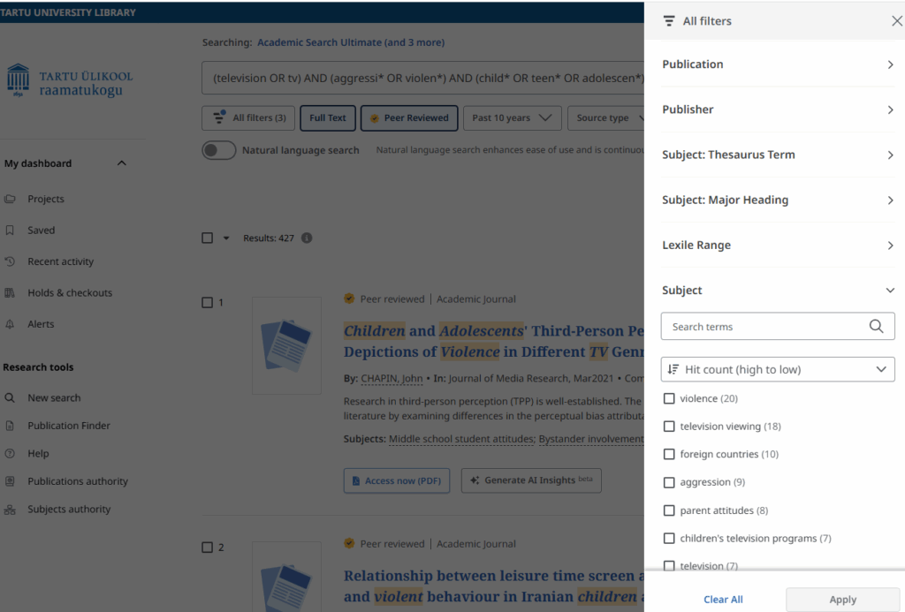Image resolution: width=905 pixels, height=612 pixels.
Task: Click the Projects folder icon in sidebar
Action: [x=10, y=200]
